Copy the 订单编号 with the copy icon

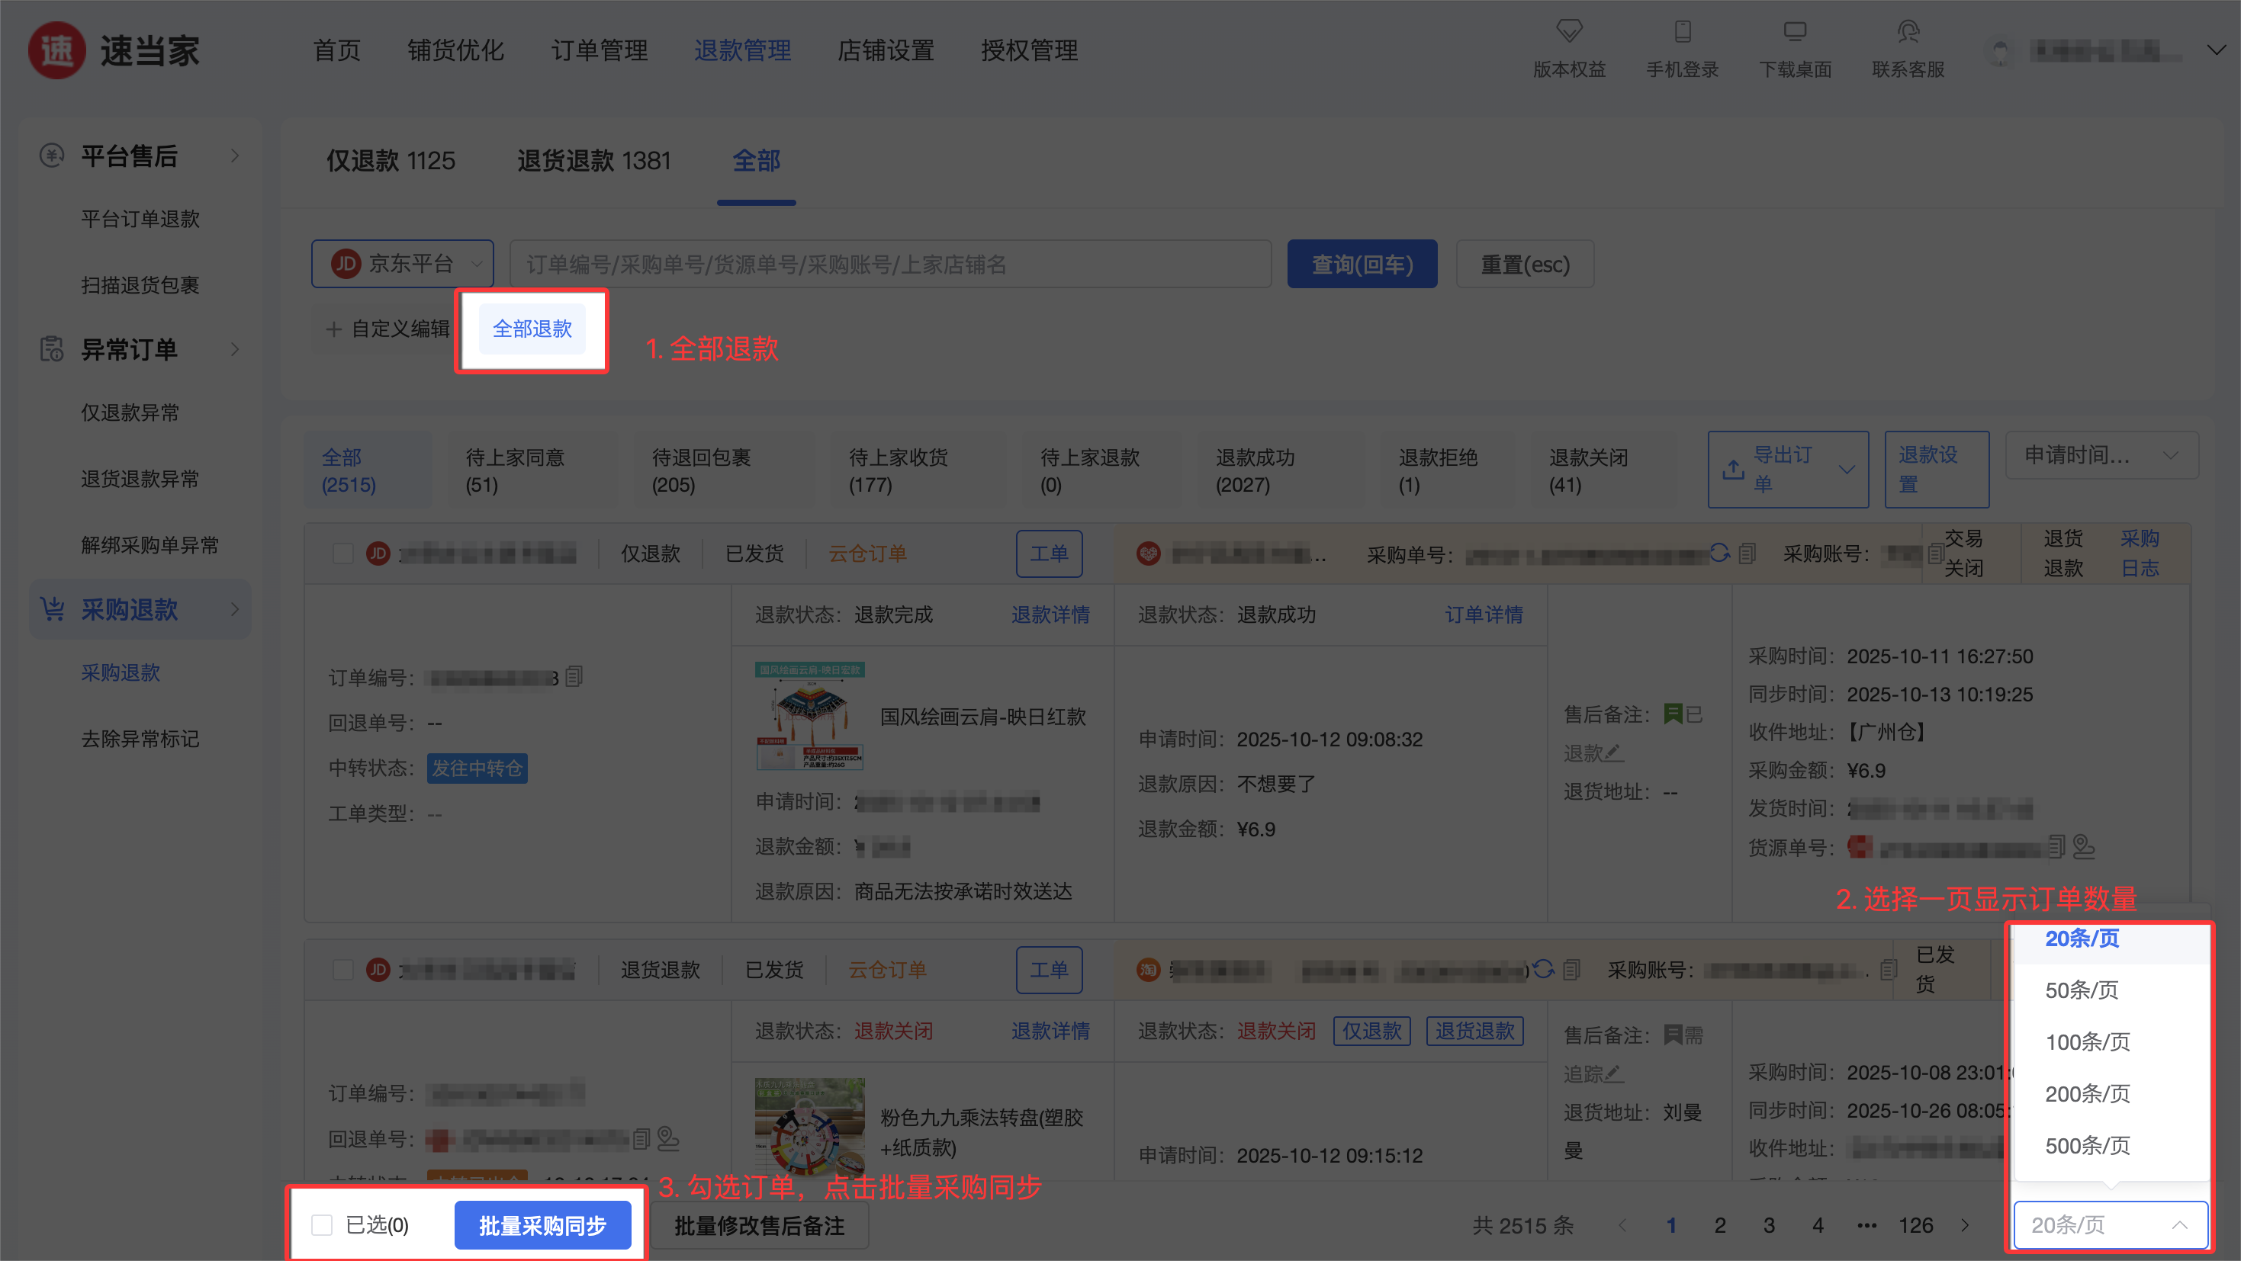pos(574,675)
